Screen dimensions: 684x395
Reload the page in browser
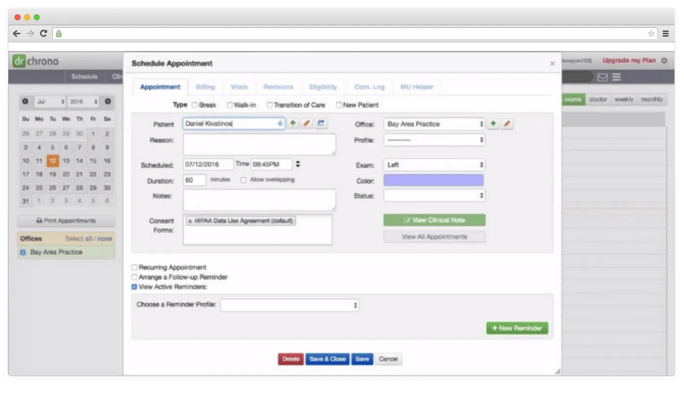44,34
